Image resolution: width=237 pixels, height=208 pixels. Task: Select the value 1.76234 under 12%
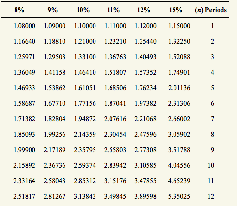click(145, 88)
